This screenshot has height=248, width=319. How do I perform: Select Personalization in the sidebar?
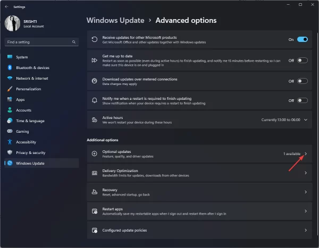coord(41,89)
